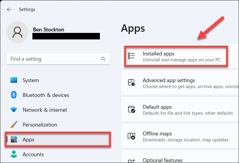Click the search magnifier icon
The height and width of the screenshot is (163, 239).
tap(103, 59)
